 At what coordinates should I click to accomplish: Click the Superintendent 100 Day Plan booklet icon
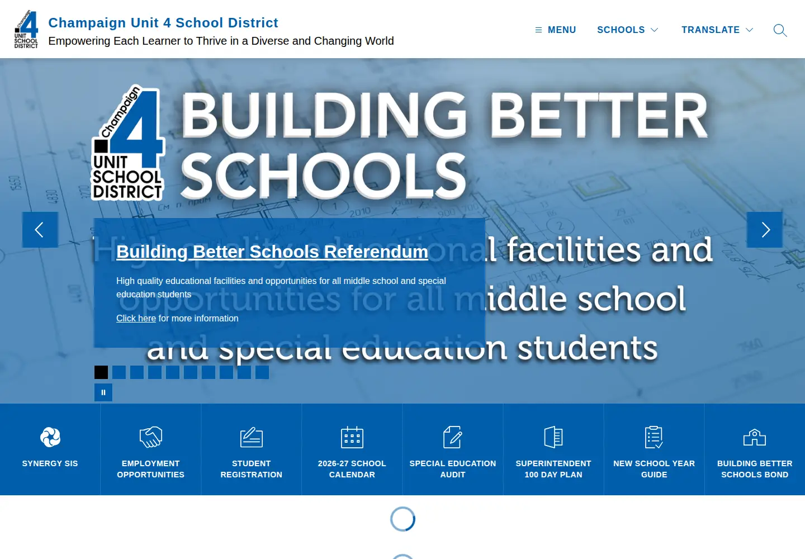pos(553,437)
